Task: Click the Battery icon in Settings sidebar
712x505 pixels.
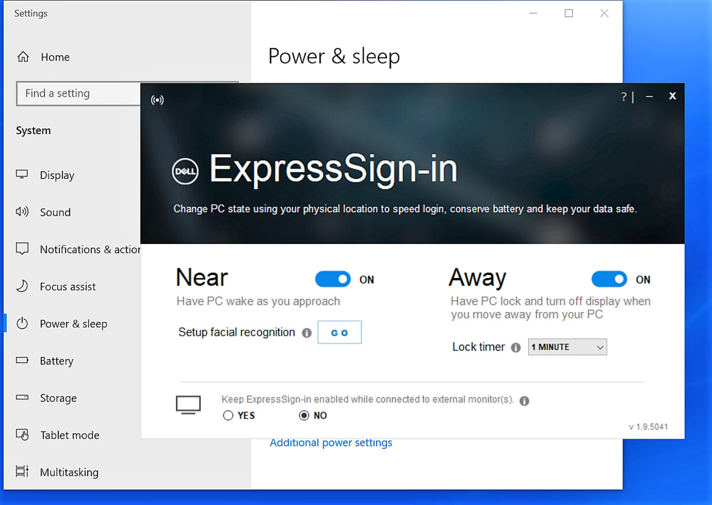Action: [x=23, y=360]
